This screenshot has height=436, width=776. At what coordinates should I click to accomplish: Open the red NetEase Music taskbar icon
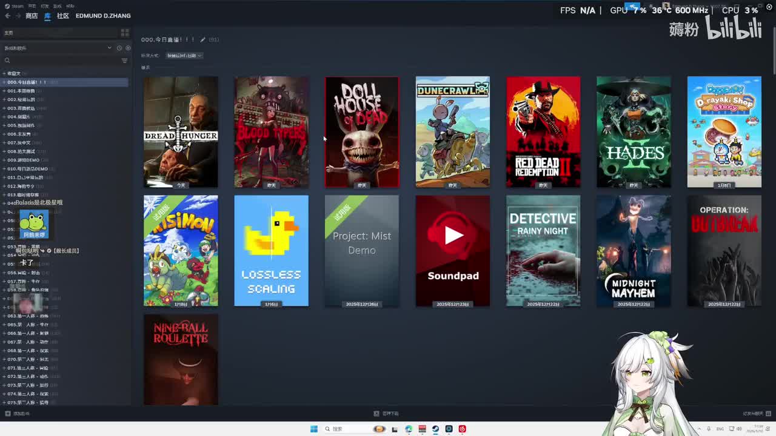pos(462,429)
